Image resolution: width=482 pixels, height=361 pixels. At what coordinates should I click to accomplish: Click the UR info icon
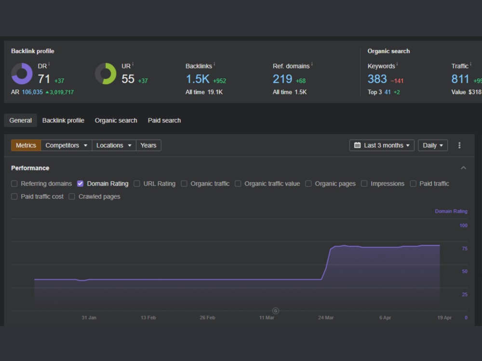pyautogui.click(x=133, y=64)
